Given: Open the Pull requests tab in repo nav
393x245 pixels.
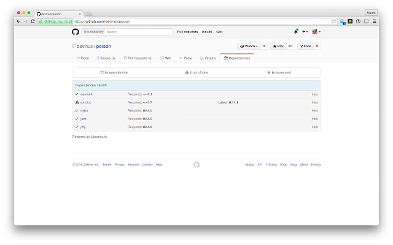Looking at the screenshot, I should [x=138, y=58].
